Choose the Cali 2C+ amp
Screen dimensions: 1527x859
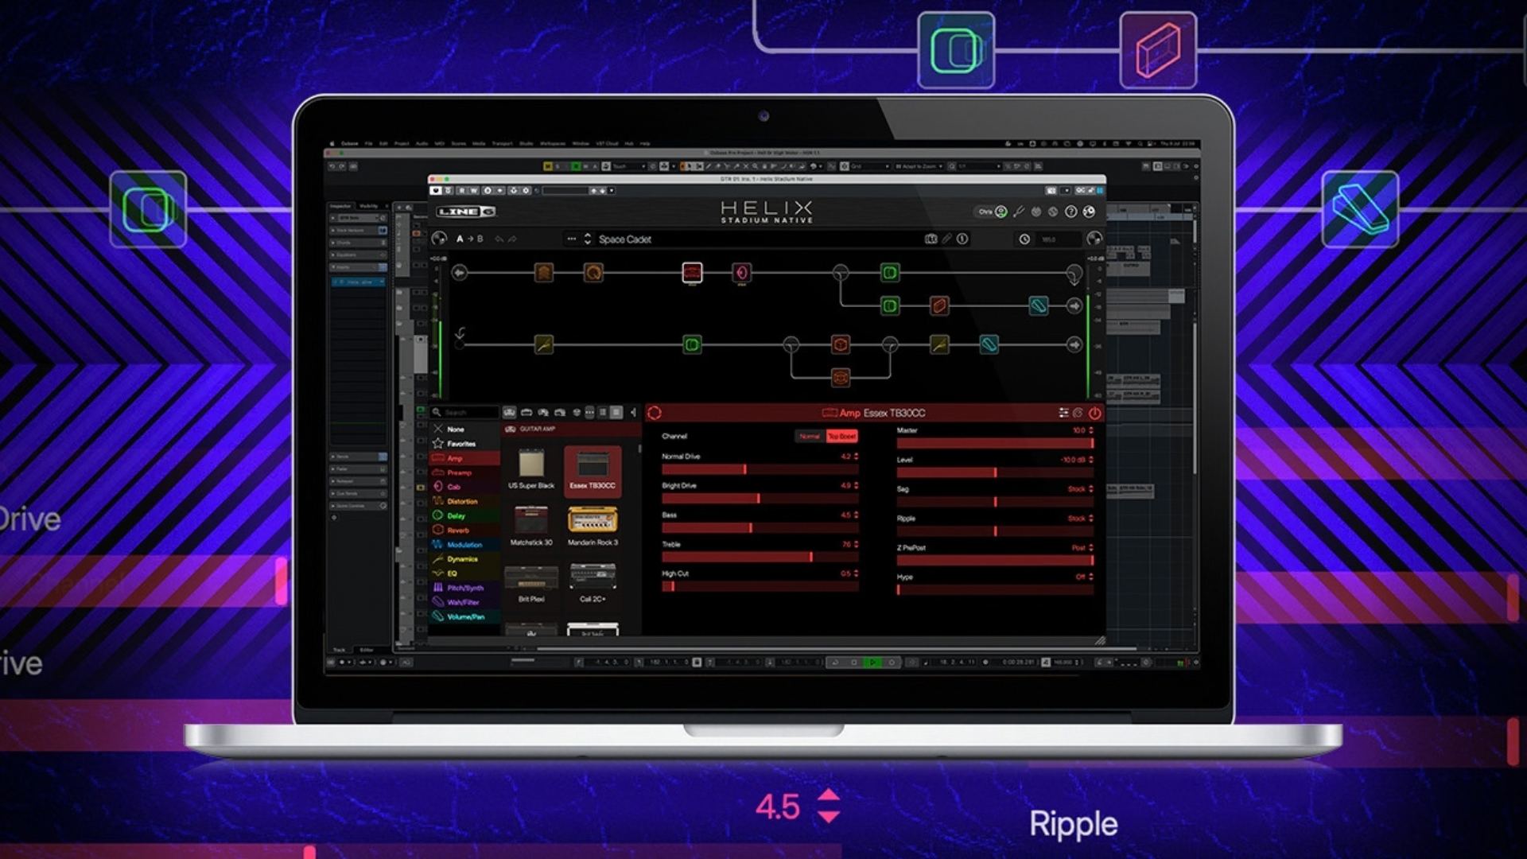(x=593, y=583)
